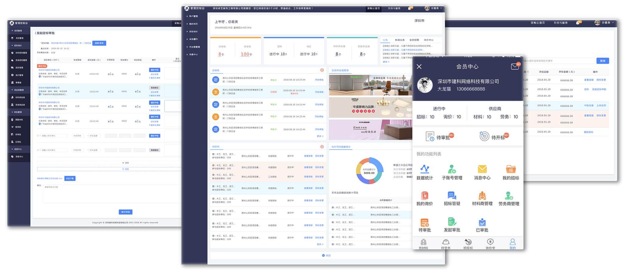Tap the 招标答疑 chat icon
The width and height of the screenshot is (626, 273).
[452, 195]
